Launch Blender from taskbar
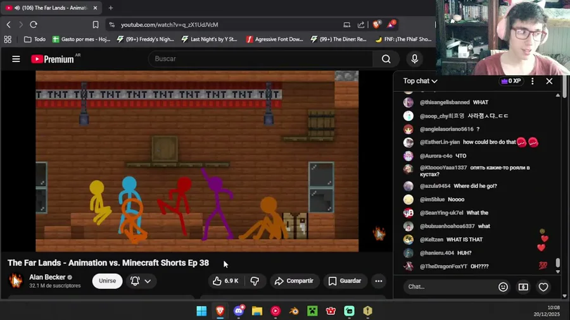This screenshot has width=570, height=320. (x=294, y=311)
